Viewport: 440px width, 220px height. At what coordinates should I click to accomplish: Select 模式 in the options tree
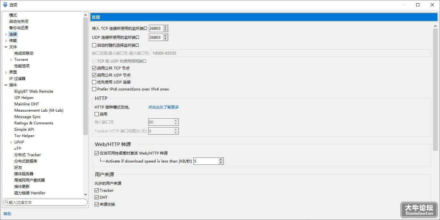coord(13,15)
